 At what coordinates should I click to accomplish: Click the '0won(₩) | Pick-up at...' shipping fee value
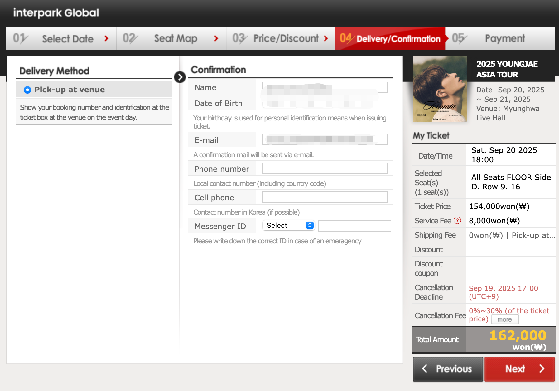pyautogui.click(x=512, y=235)
